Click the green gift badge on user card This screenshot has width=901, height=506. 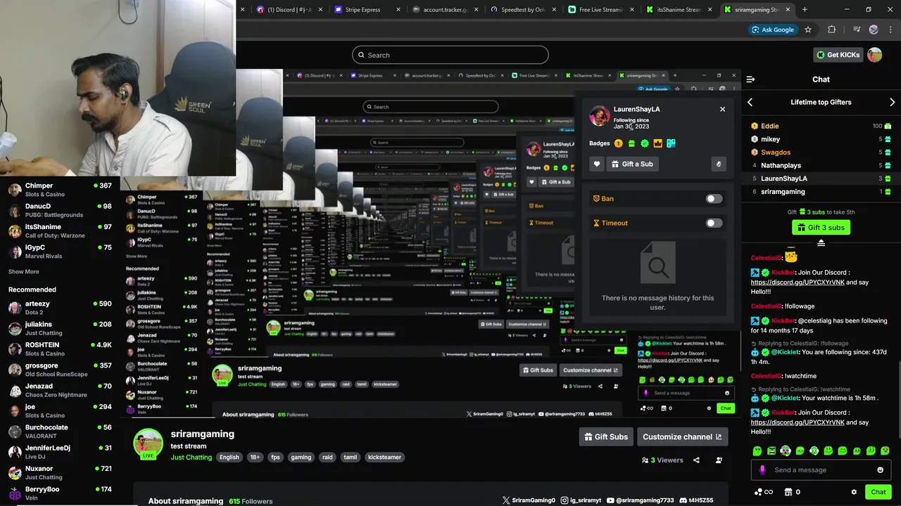(631, 143)
